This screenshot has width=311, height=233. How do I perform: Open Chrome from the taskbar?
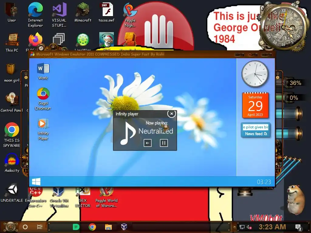[x=92, y=227]
